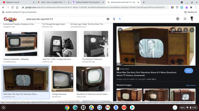This screenshot has height=111, width=199.
Task: Launch YouTube from the shelf
Action: click(x=124, y=108)
